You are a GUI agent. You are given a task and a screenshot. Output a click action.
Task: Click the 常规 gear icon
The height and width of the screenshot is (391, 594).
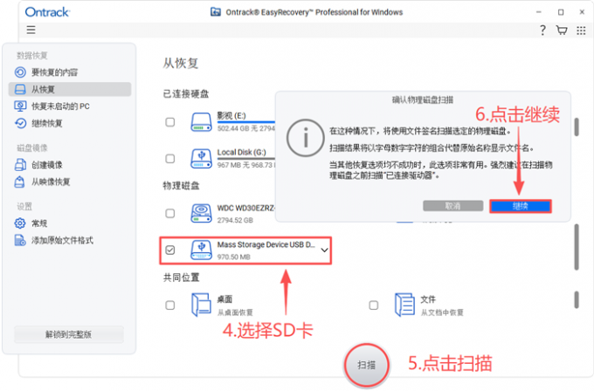tap(20, 223)
